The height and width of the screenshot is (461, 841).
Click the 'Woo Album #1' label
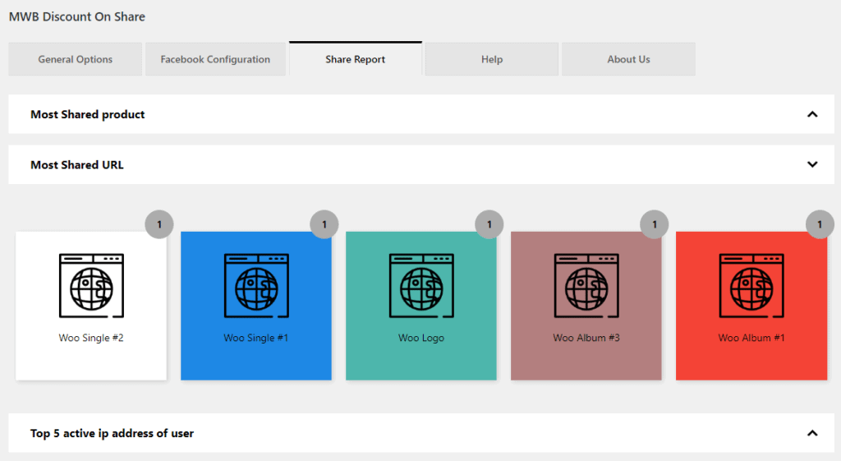(751, 338)
